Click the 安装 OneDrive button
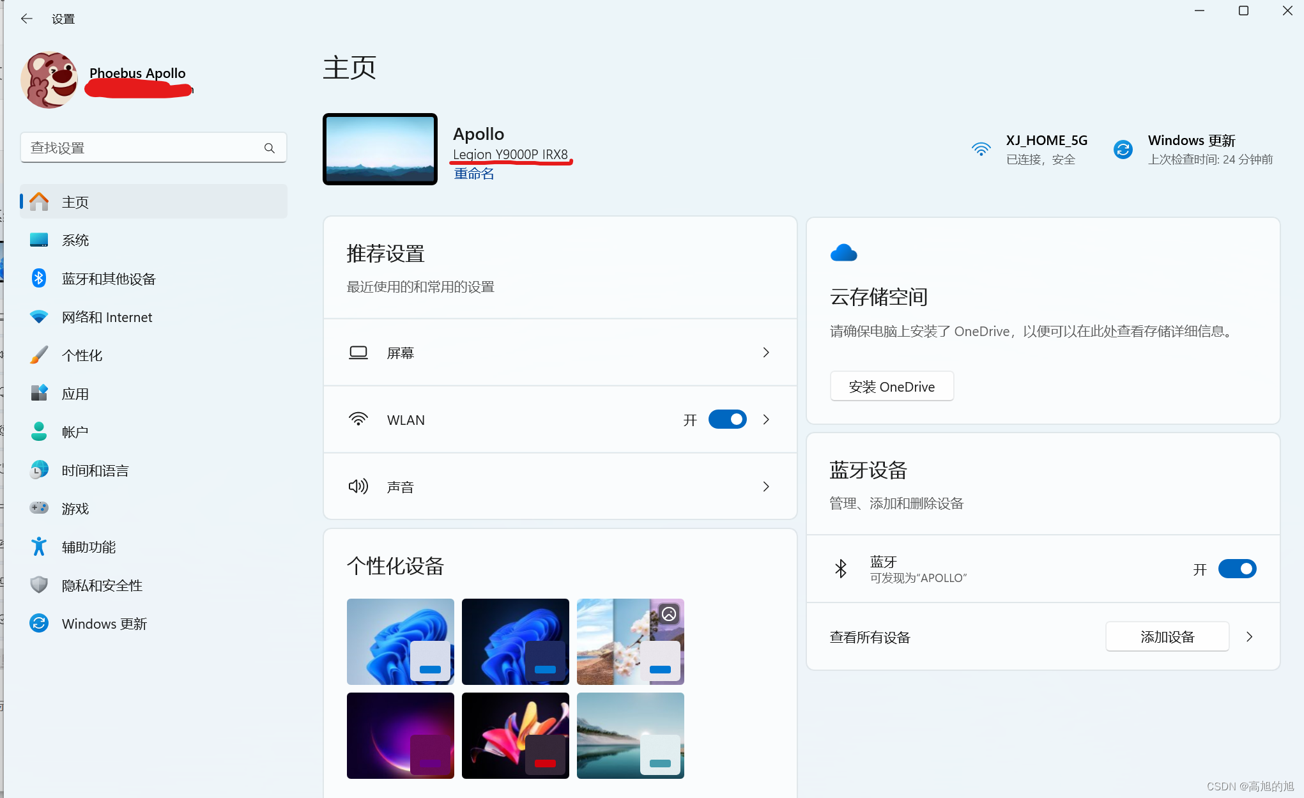The image size is (1304, 798). pyautogui.click(x=891, y=387)
